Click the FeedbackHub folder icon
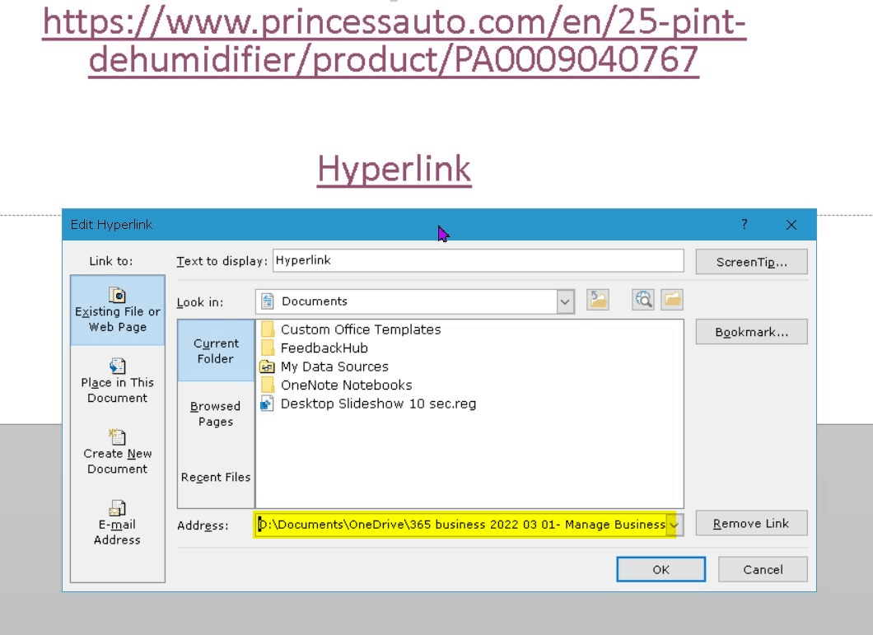This screenshot has height=635, width=873. (x=267, y=348)
